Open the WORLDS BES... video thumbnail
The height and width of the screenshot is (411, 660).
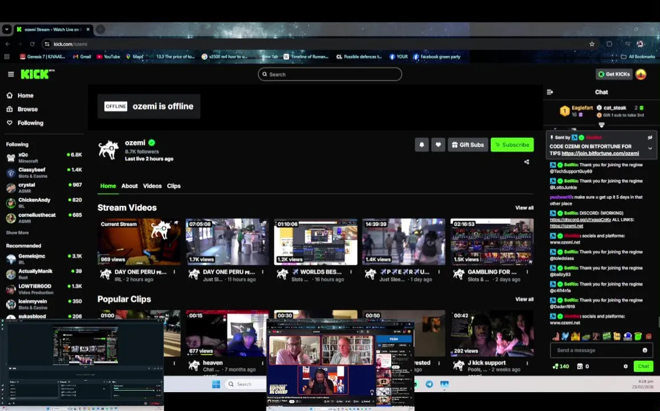click(315, 241)
